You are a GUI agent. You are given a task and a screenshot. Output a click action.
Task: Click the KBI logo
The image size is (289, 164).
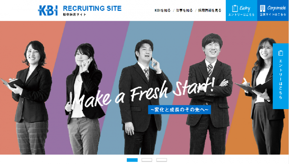(48, 10)
